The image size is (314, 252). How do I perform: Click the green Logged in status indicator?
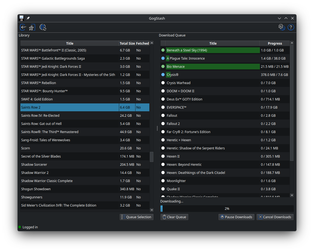point(20,227)
